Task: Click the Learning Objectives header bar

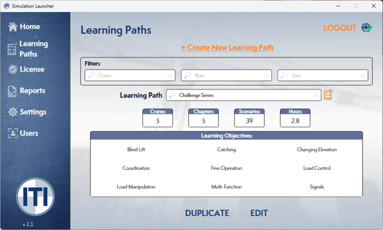Action: point(227,135)
